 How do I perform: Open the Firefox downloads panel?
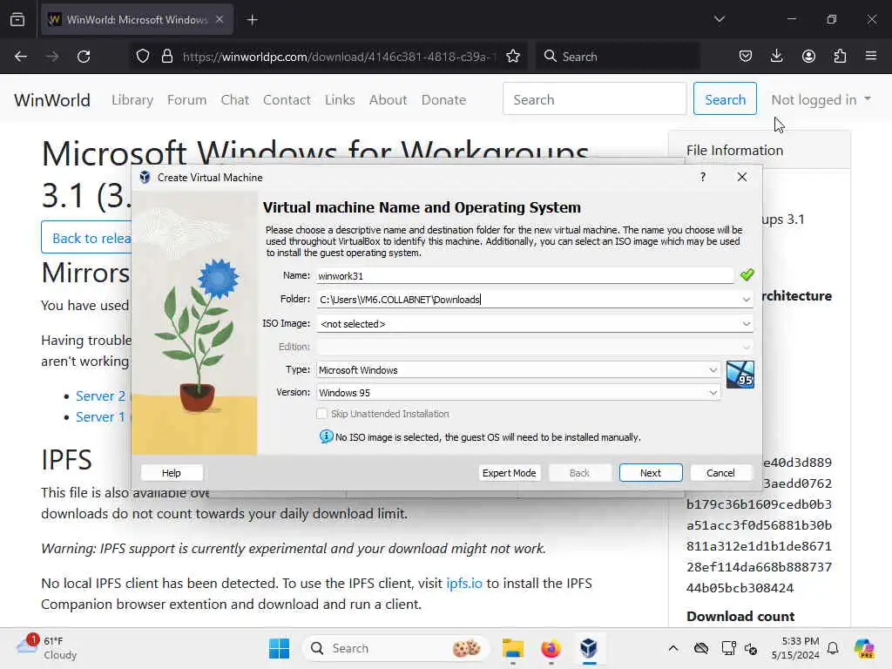pos(776,57)
